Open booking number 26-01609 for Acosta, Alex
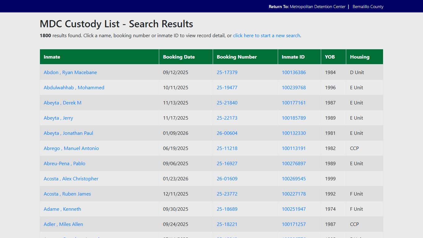This screenshot has height=238, width=423. [227, 178]
